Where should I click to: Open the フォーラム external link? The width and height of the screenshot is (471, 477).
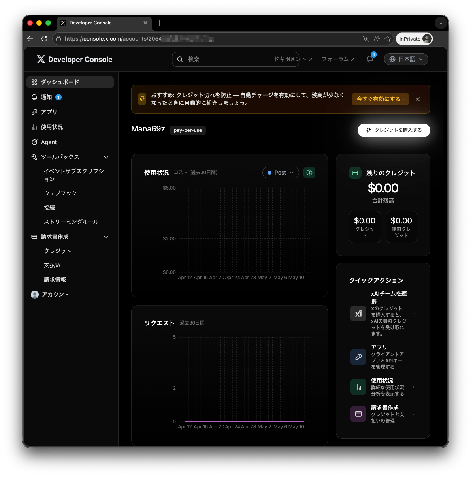click(x=338, y=59)
